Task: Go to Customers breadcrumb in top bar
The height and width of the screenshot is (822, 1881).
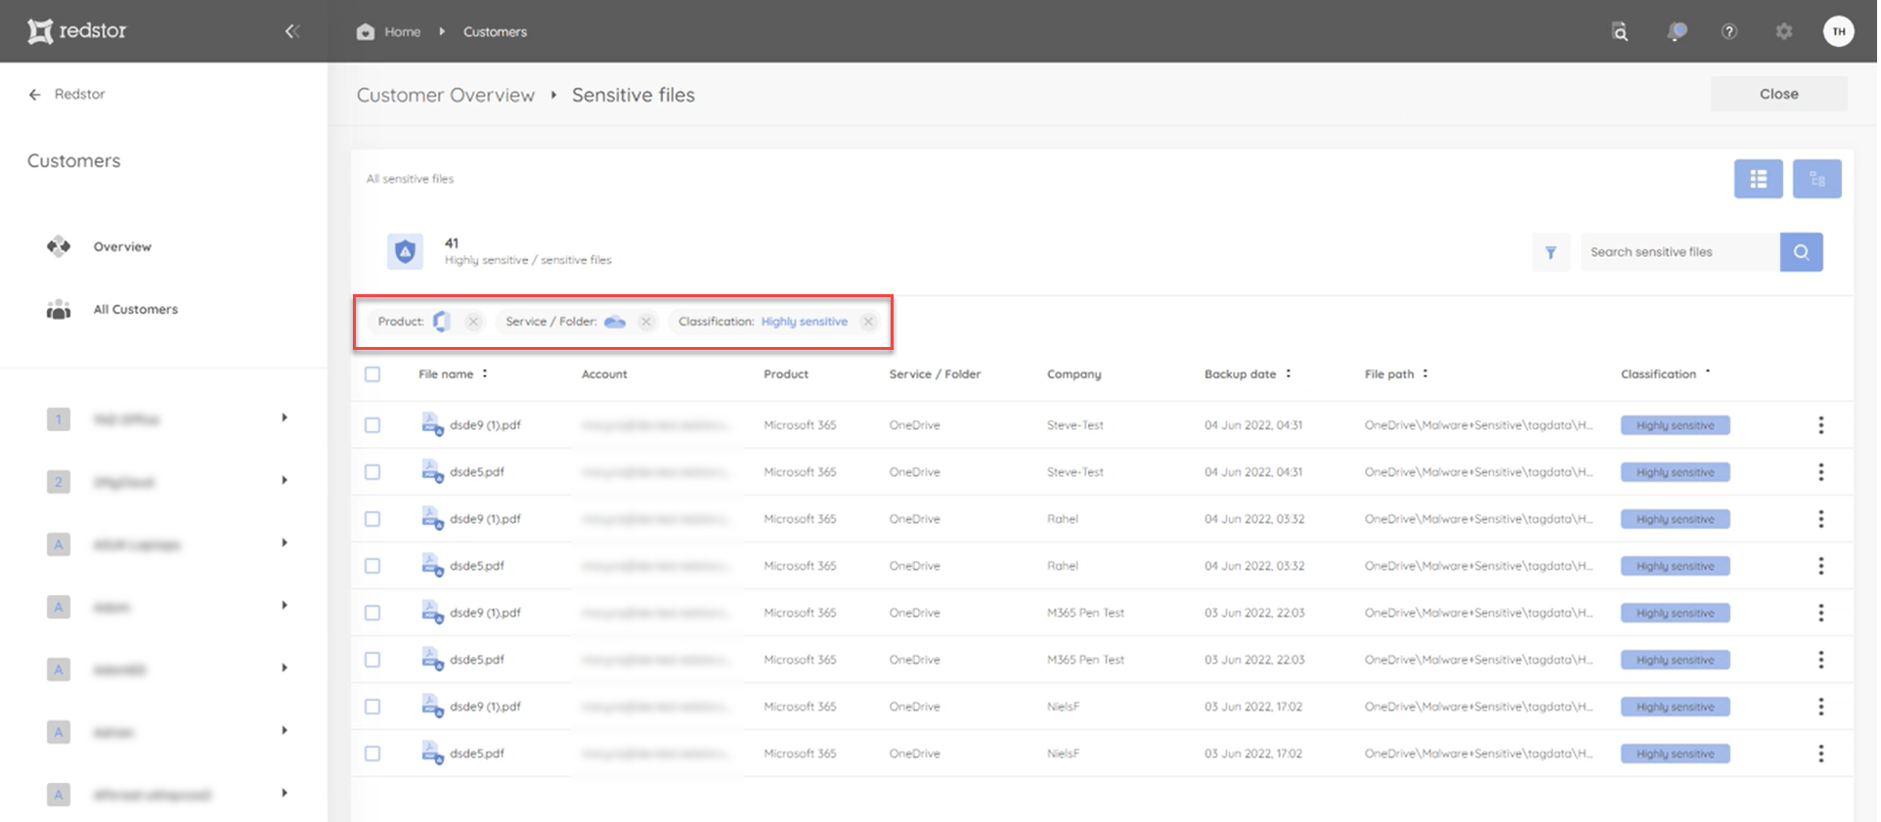Action: coord(495,32)
